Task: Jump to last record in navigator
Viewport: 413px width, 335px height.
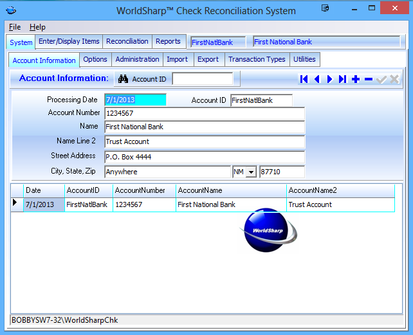Action: pos(343,79)
